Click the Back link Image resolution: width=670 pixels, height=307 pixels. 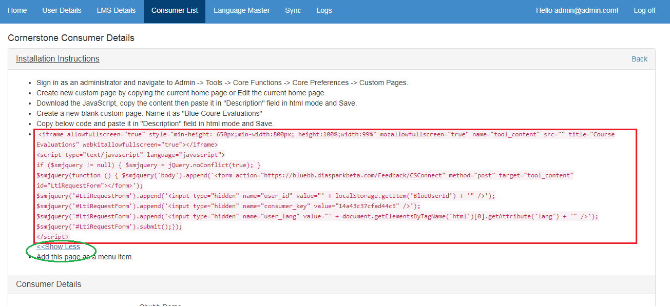pos(639,59)
